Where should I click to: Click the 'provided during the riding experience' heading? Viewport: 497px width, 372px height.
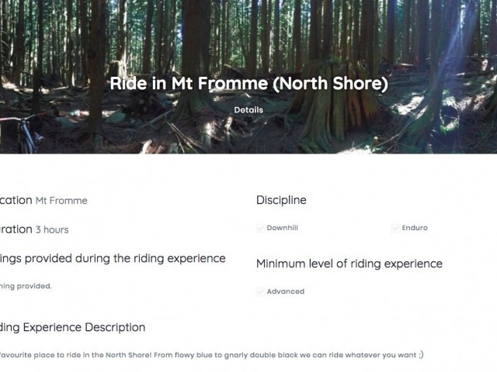[113, 258]
